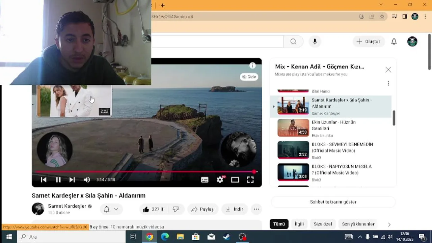The width and height of the screenshot is (432, 243).
Task: Click the install app icon in address bar
Action: coord(361,17)
